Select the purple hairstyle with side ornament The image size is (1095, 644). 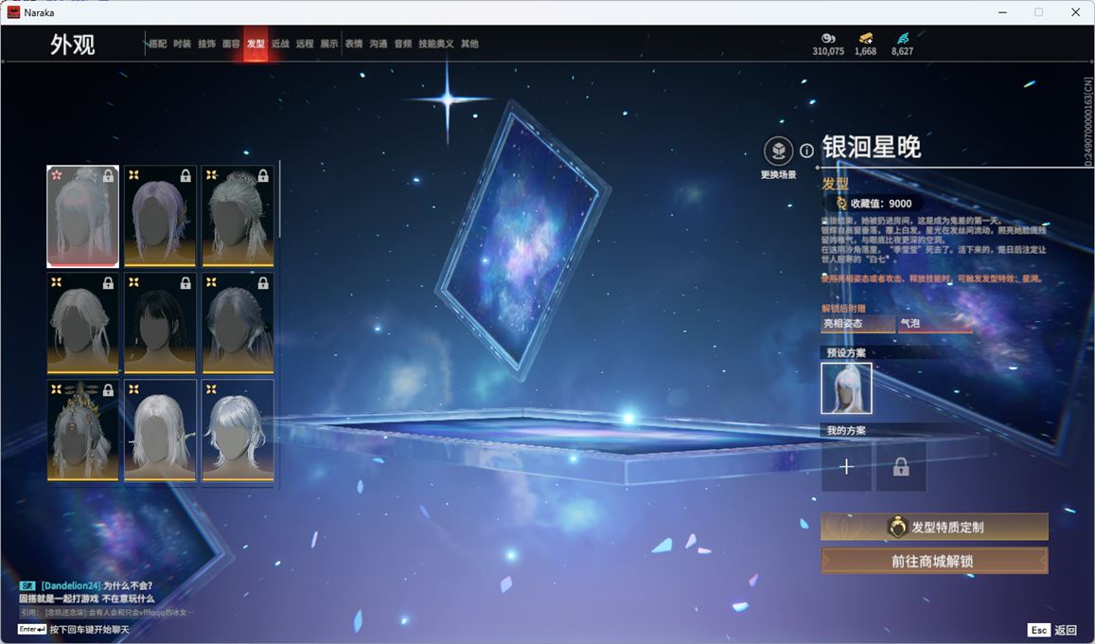[x=160, y=216]
